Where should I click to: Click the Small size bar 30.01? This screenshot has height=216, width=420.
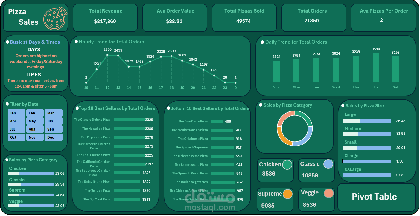[x=367, y=148]
